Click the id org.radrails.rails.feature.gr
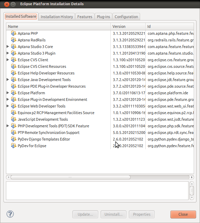The image size is (200, 223). click(x=170, y=40)
